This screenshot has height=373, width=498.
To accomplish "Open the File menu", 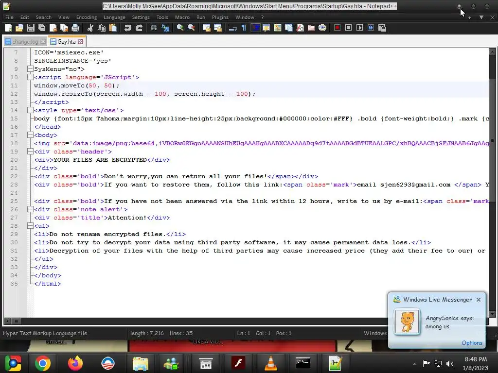I will pos(10,17).
